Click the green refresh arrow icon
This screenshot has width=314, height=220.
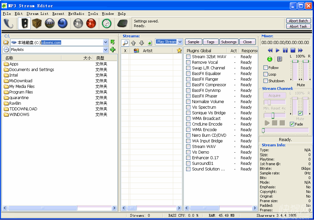pos(113,42)
